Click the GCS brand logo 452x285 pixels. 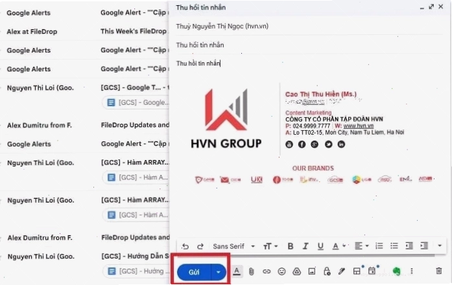[x=335, y=180]
